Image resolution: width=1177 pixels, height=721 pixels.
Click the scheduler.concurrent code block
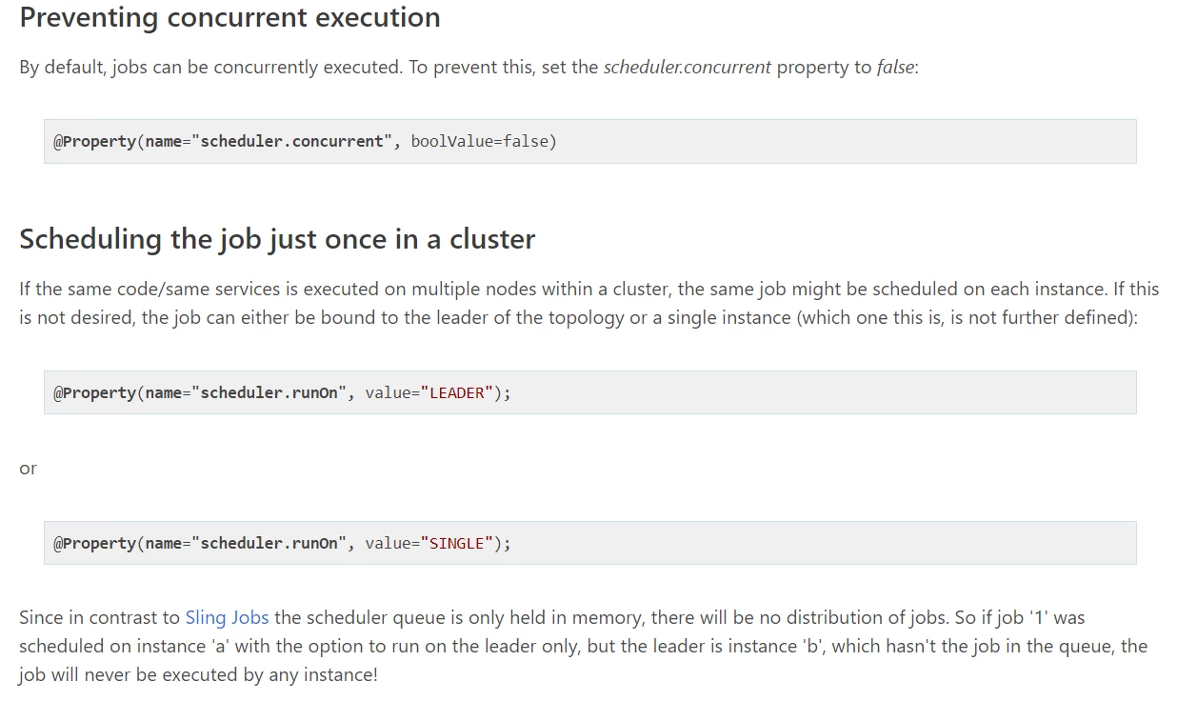pos(589,141)
